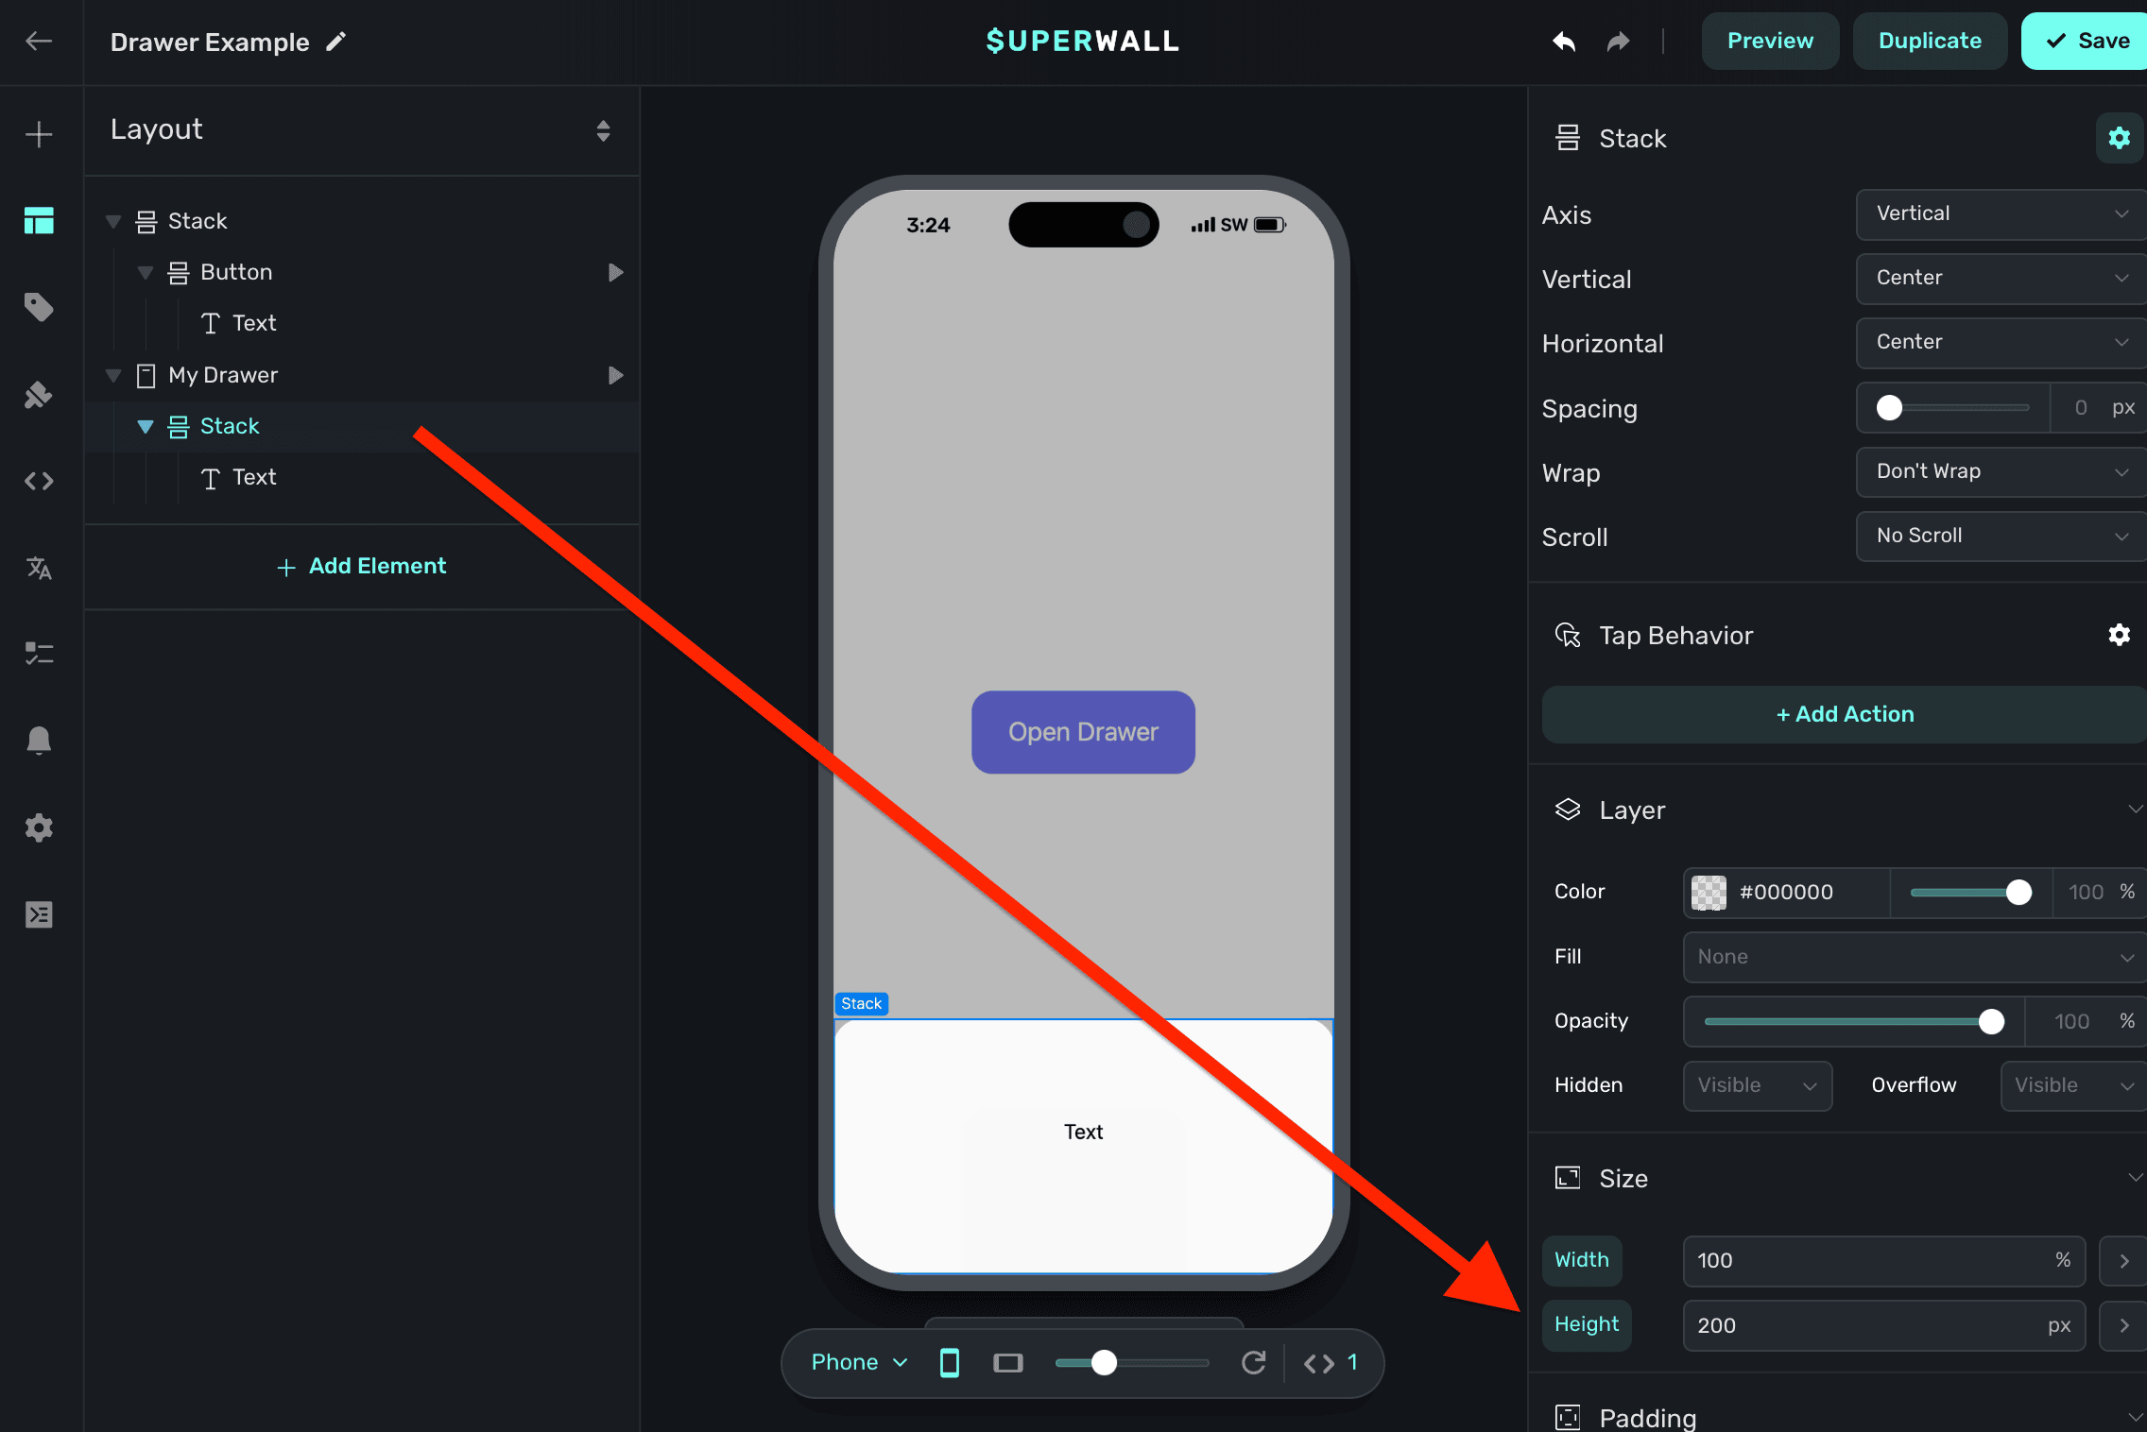Click the code brackets sidebar icon
Viewport: 2147px width, 1432px height.
pyautogui.click(x=39, y=481)
